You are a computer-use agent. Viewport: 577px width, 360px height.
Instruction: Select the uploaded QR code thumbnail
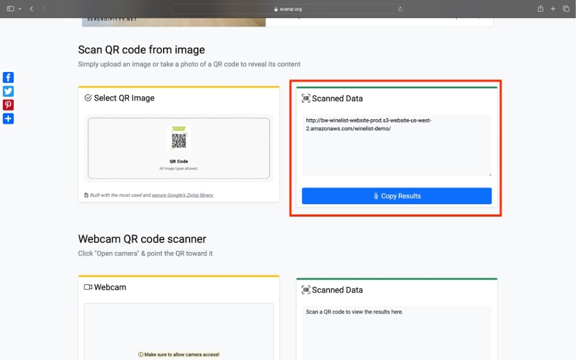tap(178, 138)
